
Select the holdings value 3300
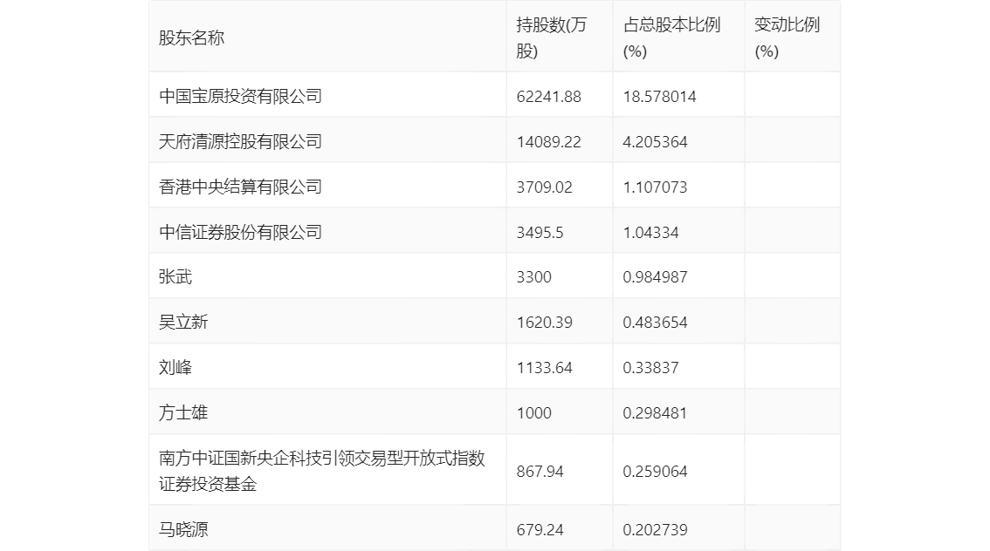click(533, 277)
